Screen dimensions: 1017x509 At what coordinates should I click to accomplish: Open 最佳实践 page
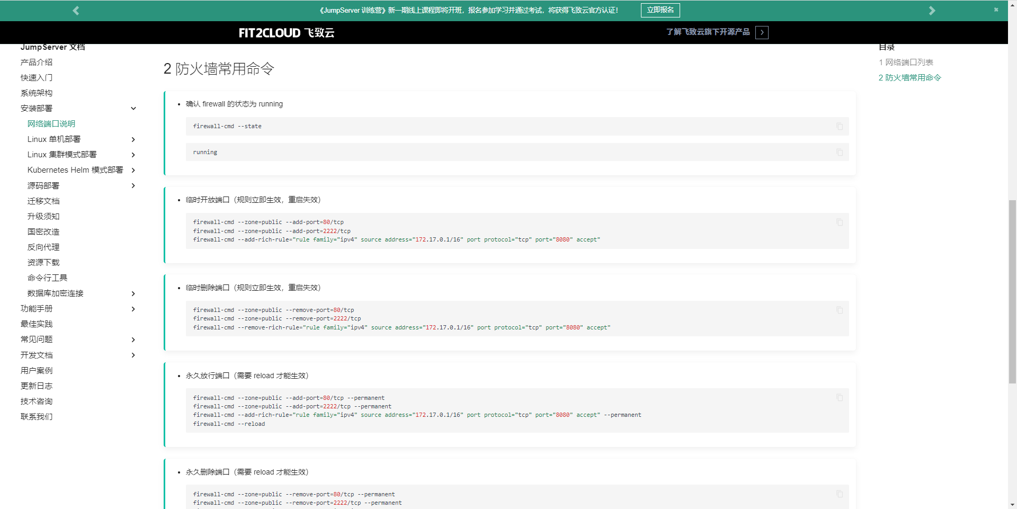tap(37, 324)
